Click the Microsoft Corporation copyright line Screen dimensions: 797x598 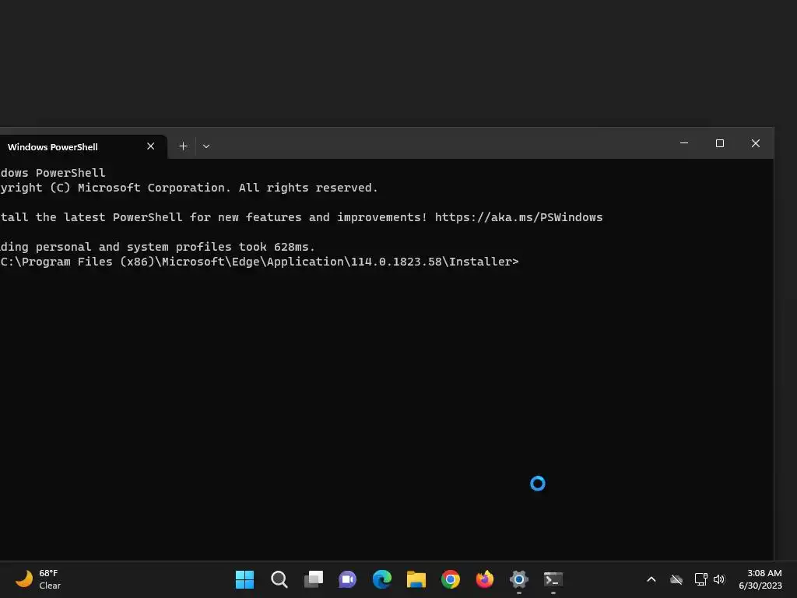[x=189, y=188]
